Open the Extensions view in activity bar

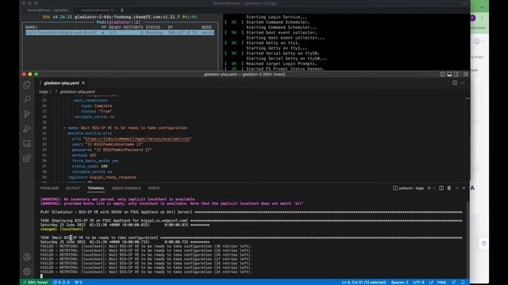[x=27, y=158]
